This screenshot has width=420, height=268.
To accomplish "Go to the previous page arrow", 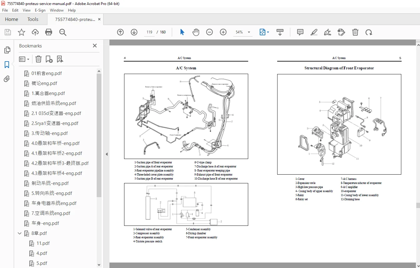I will (120, 32).
